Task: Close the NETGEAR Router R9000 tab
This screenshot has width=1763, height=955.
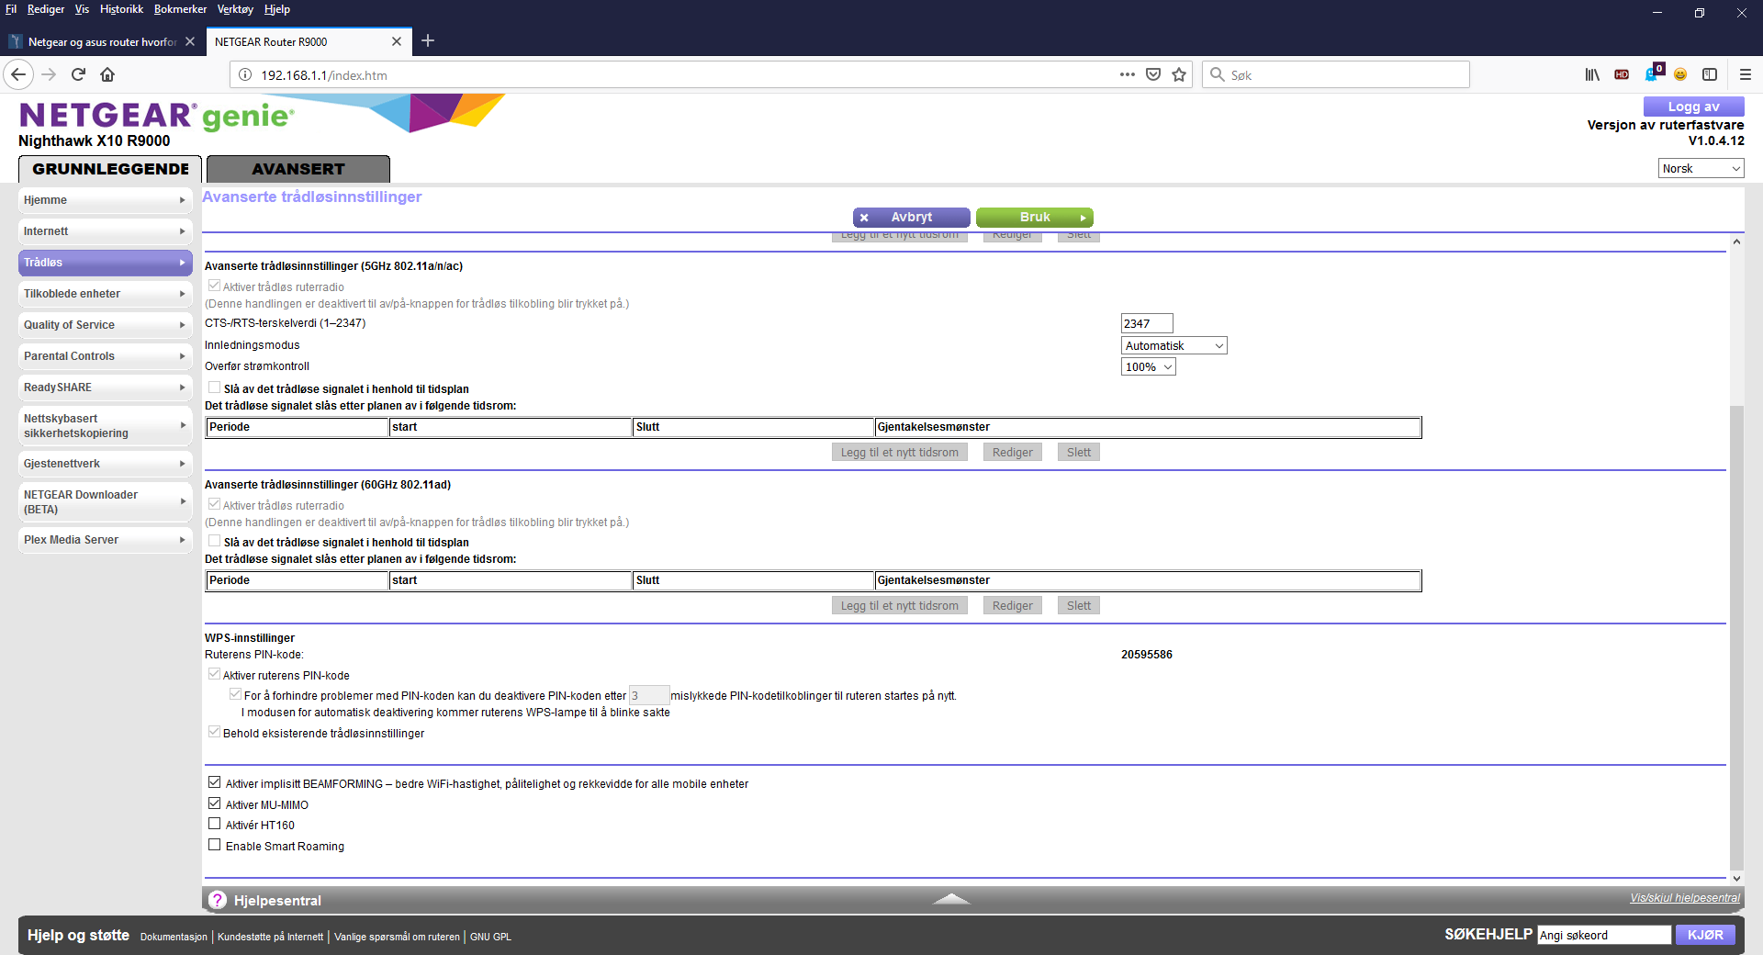Action: coord(397,41)
